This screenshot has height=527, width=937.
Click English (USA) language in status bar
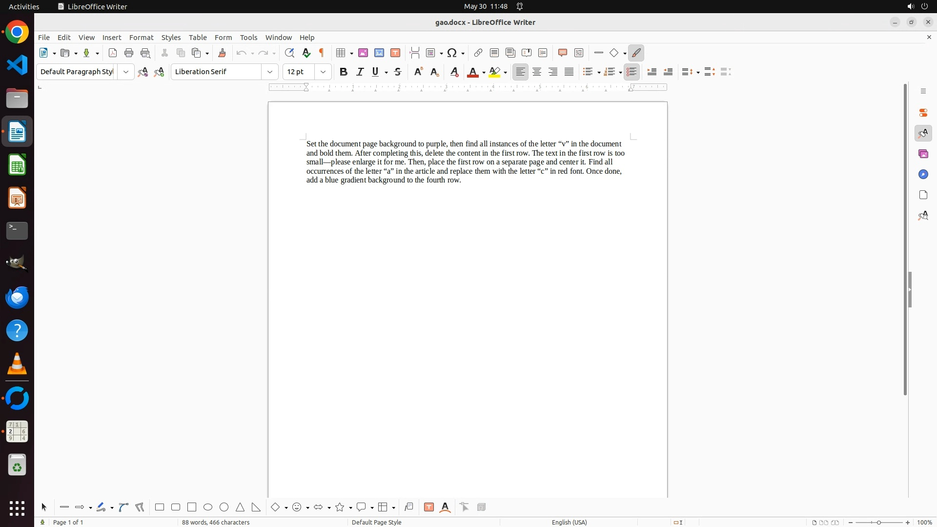tap(569, 522)
